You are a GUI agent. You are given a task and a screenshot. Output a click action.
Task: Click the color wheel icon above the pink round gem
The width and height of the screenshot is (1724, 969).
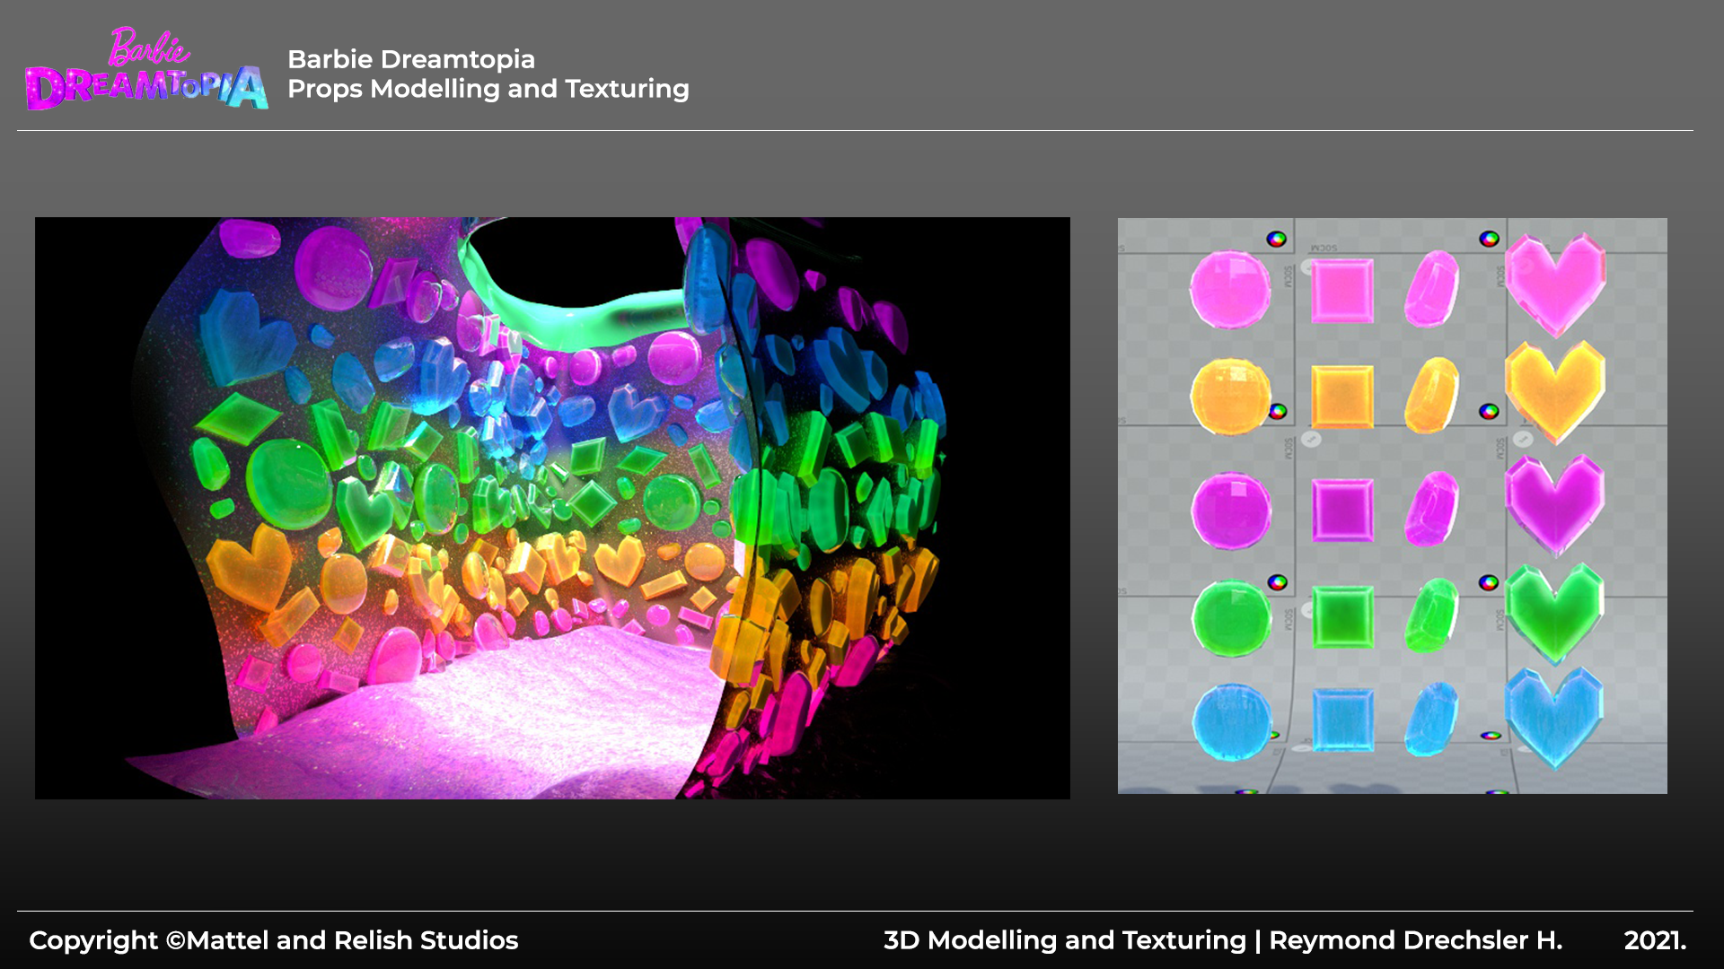tap(1276, 239)
